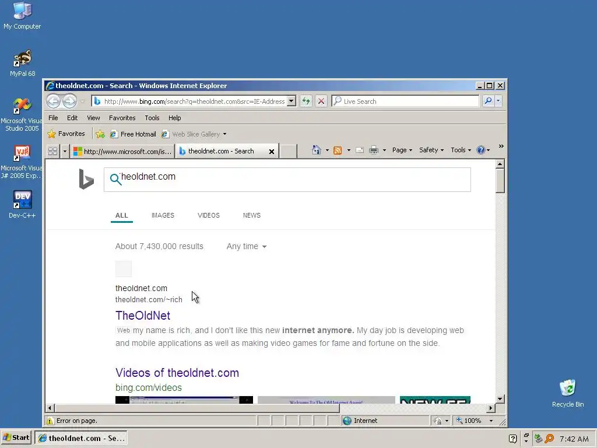Open the Page command dropdown
The width and height of the screenshot is (597, 448).
coord(402,150)
